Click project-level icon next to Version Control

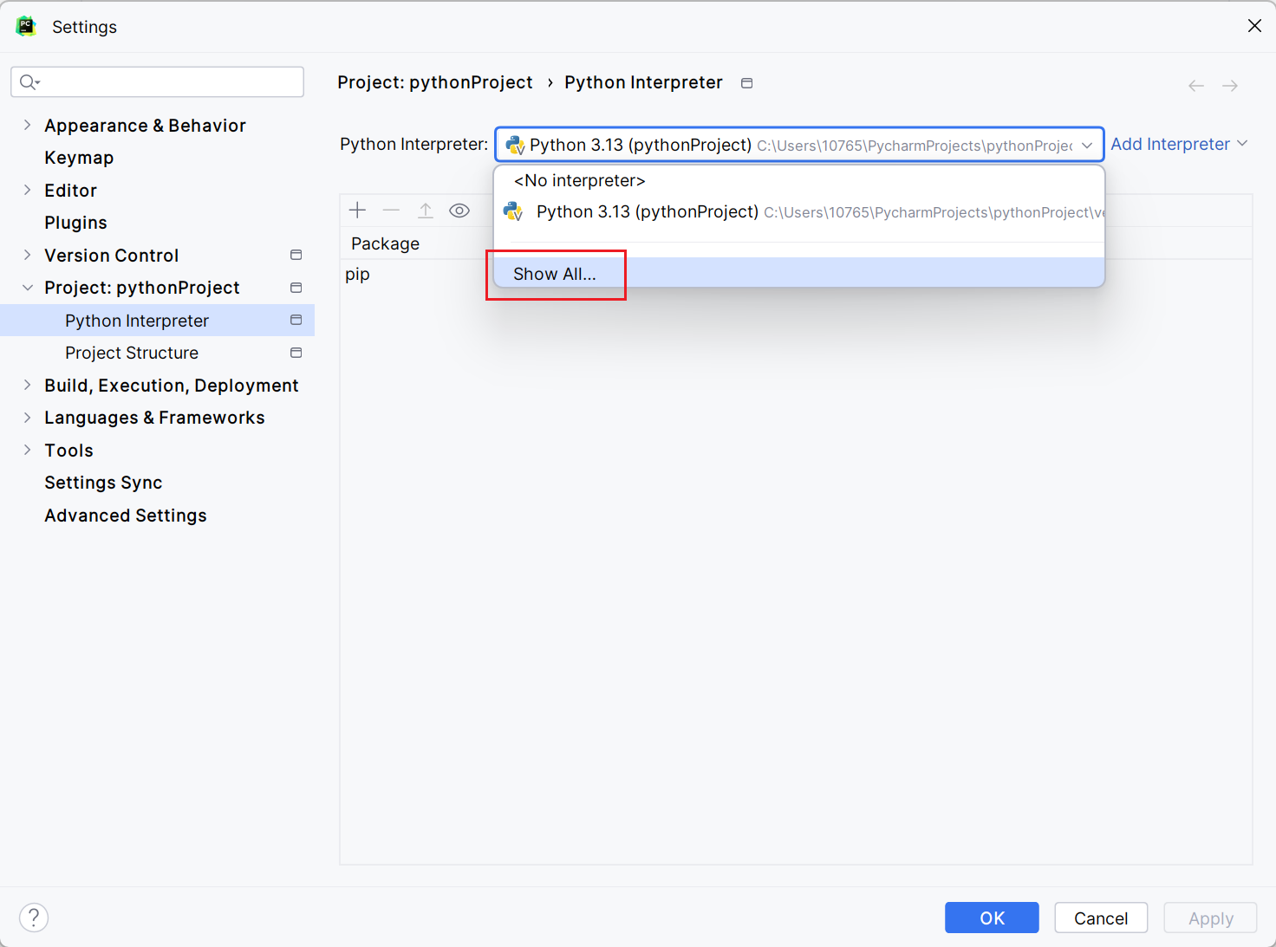click(x=296, y=255)
